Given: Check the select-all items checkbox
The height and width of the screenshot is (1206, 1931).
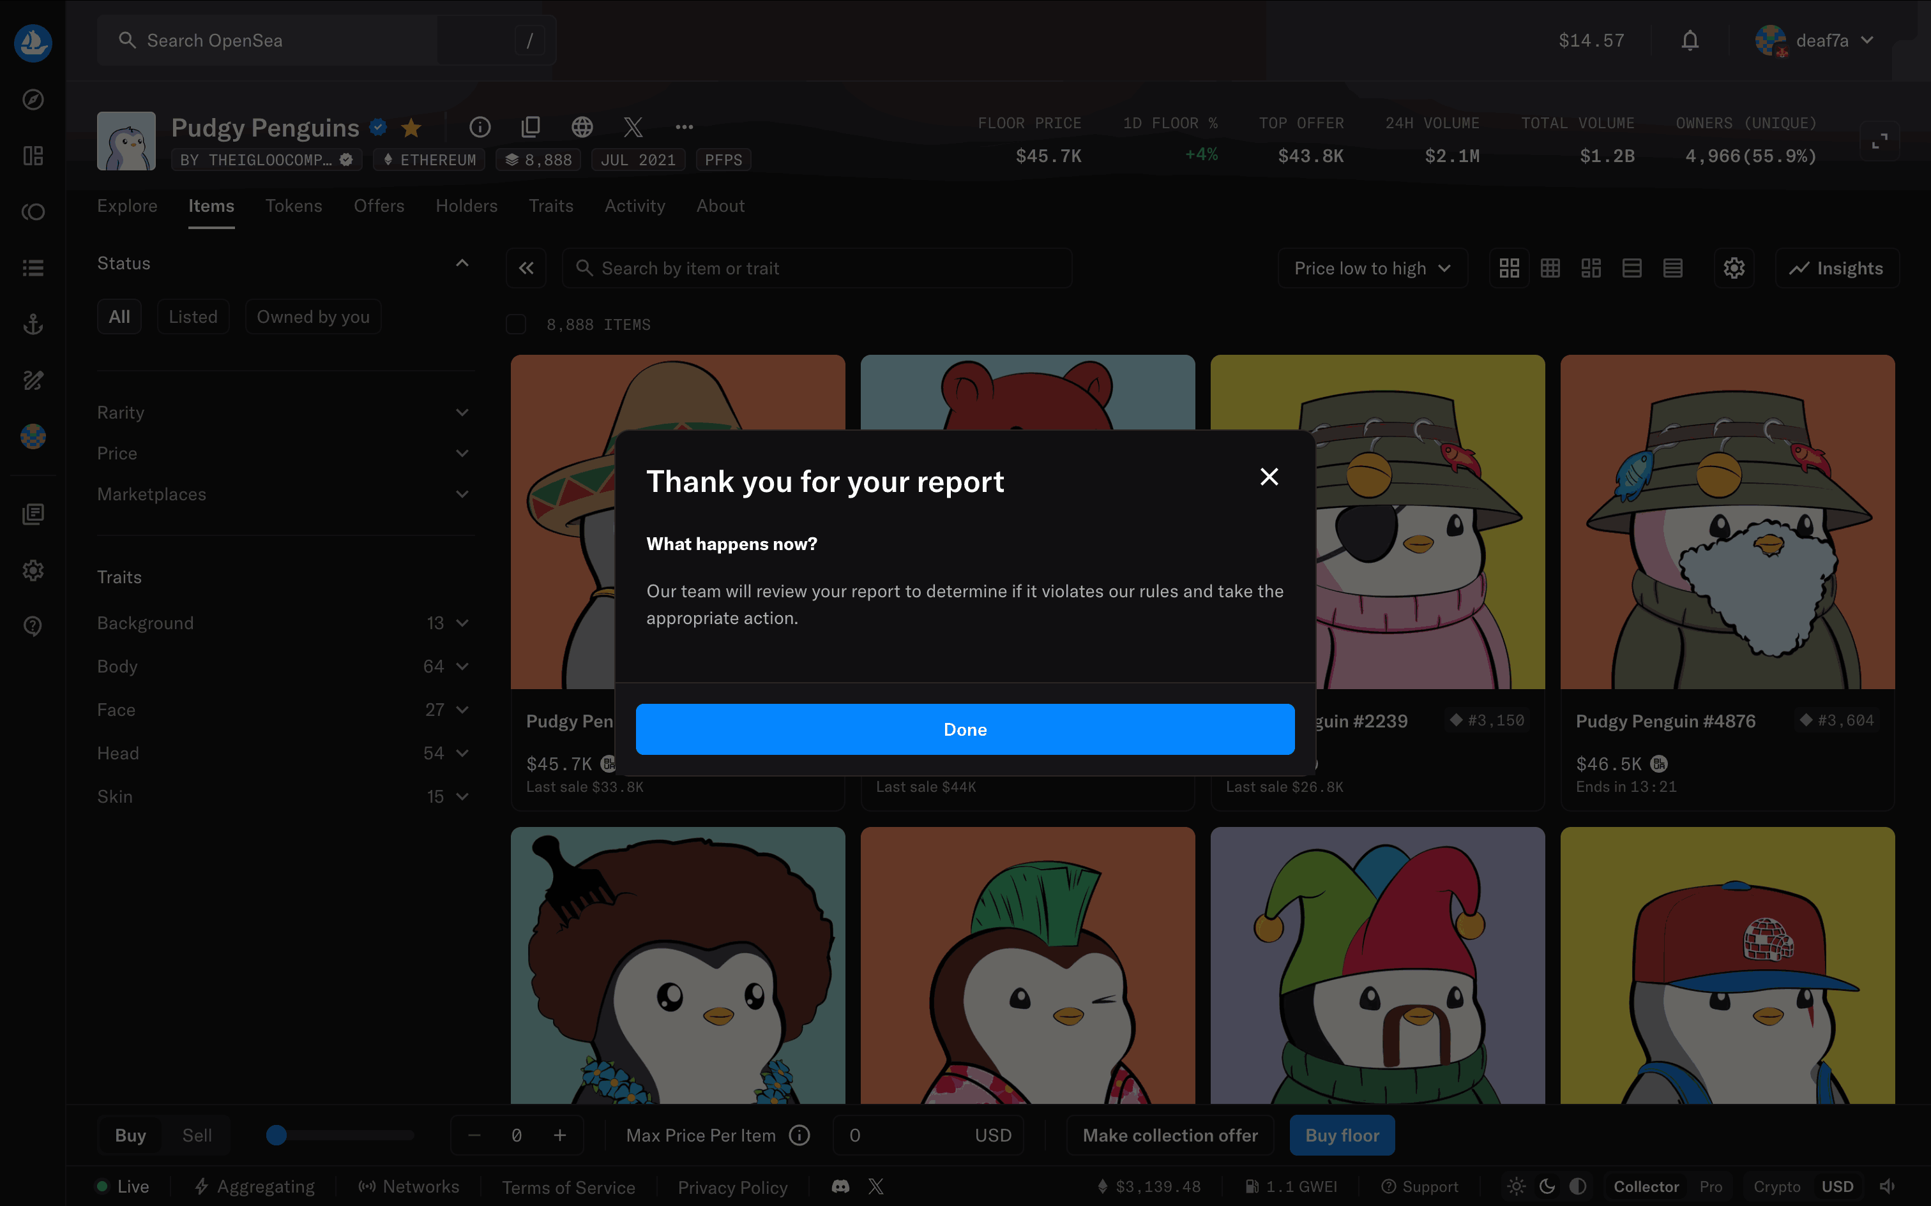Looking at the screenshot, I should pos(516,325).
